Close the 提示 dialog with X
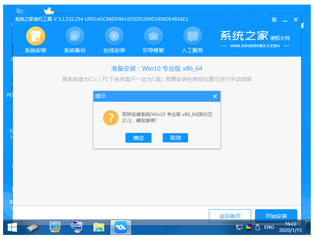Image resolution: width=315 pixels, height=238 pixels. tap(215, 96)
